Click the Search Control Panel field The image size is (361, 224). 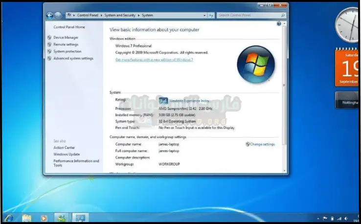tap(248, 15)
